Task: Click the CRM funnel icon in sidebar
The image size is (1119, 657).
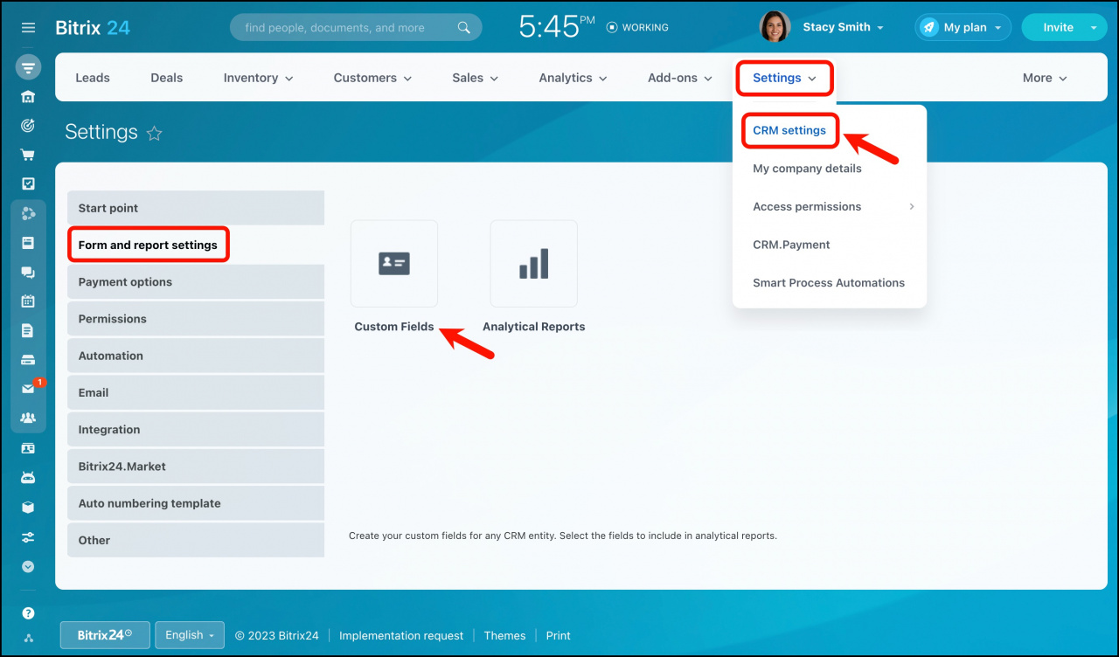Action: (x=28, y=67)
